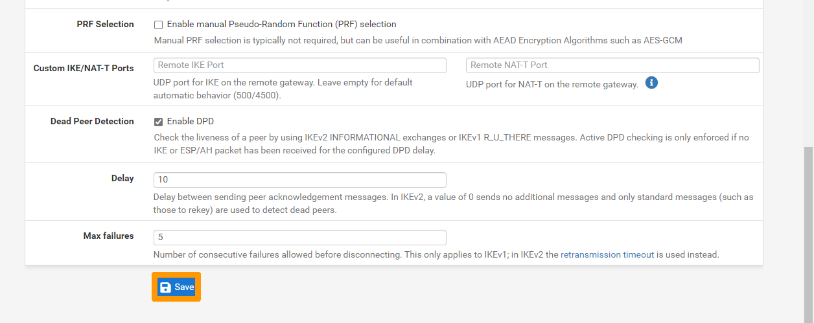
Task: Click the Manual PRF selection help text
Action: (x=417, y=41)
